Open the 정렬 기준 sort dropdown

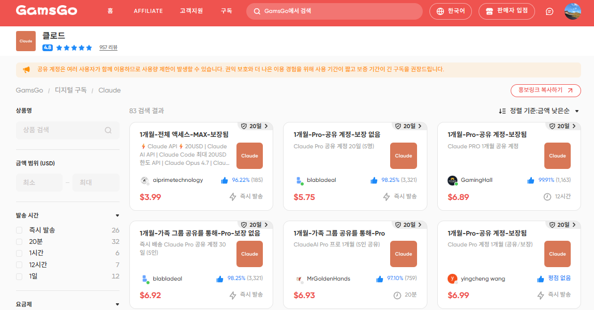click(539, 111)
